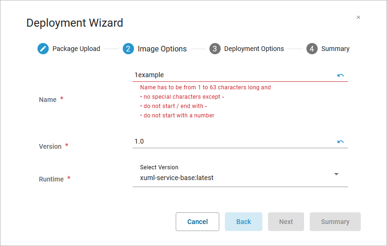
Task: Expand the Runtime version dropdown arrow
Action: (x=336, y=174)
